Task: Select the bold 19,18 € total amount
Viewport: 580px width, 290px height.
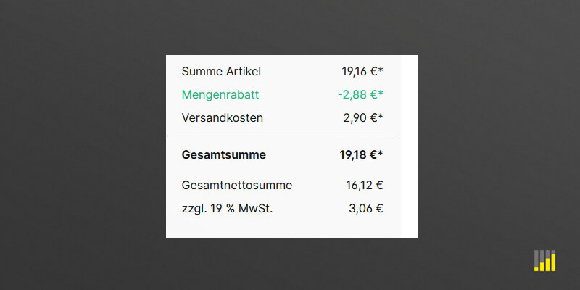Action: pos(357,154)
